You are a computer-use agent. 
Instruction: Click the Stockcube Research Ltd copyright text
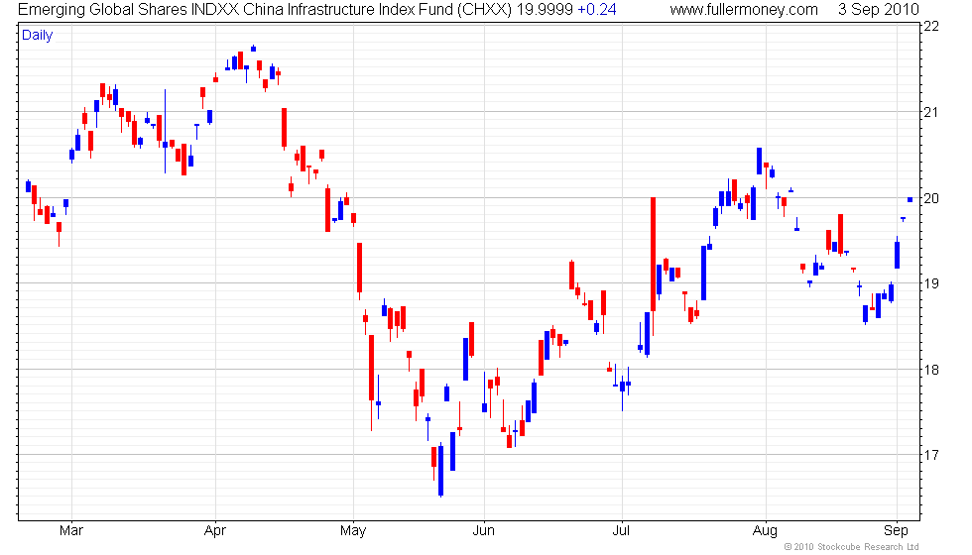pos(851,546)
